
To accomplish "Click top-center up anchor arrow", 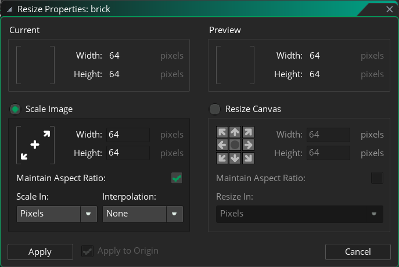I will (235, 132).
